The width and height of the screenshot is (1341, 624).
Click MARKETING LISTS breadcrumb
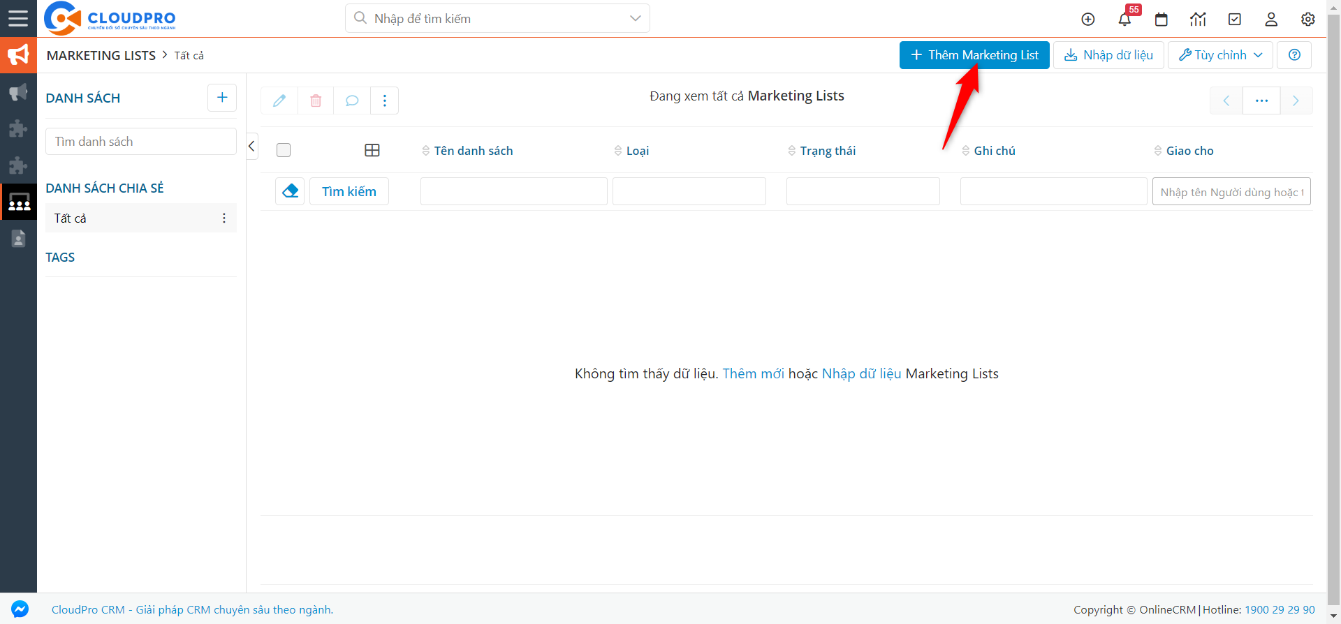(x=101, y=55)
